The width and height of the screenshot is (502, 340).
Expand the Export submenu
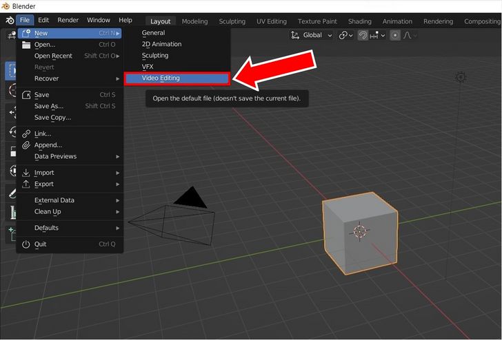click(x=70, y=184)
